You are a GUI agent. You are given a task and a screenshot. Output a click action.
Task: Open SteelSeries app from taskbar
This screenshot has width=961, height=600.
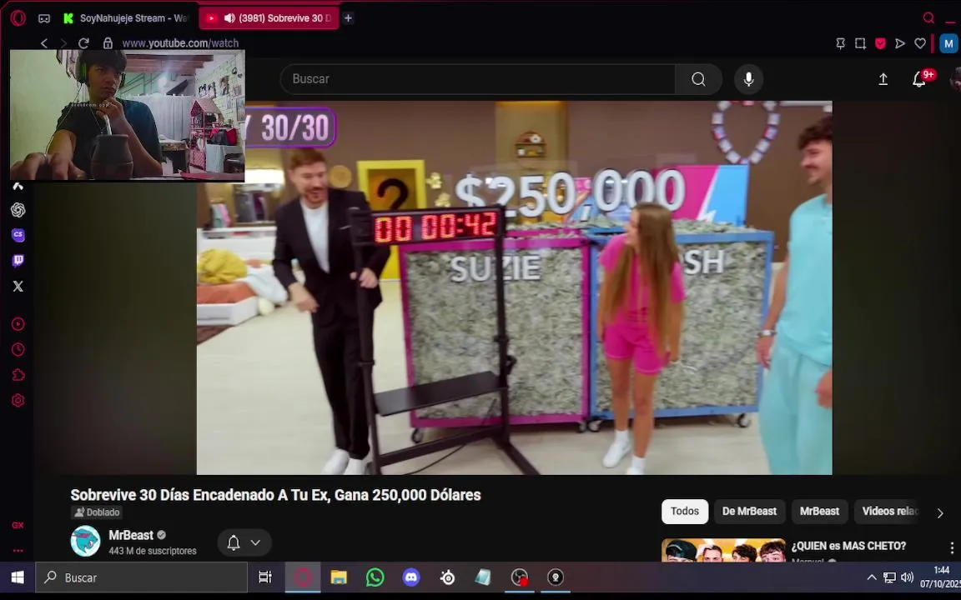click(447, 577)
